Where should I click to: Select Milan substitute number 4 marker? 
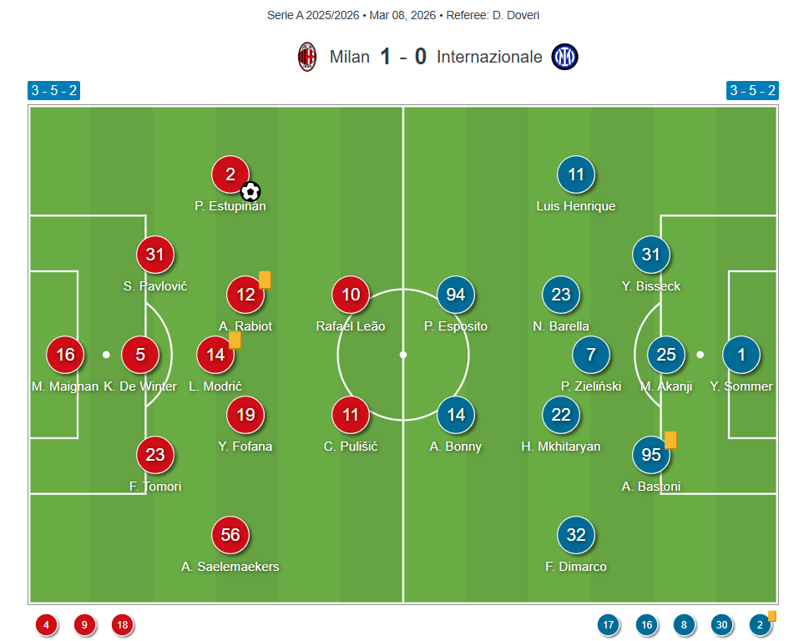(46, 624)
